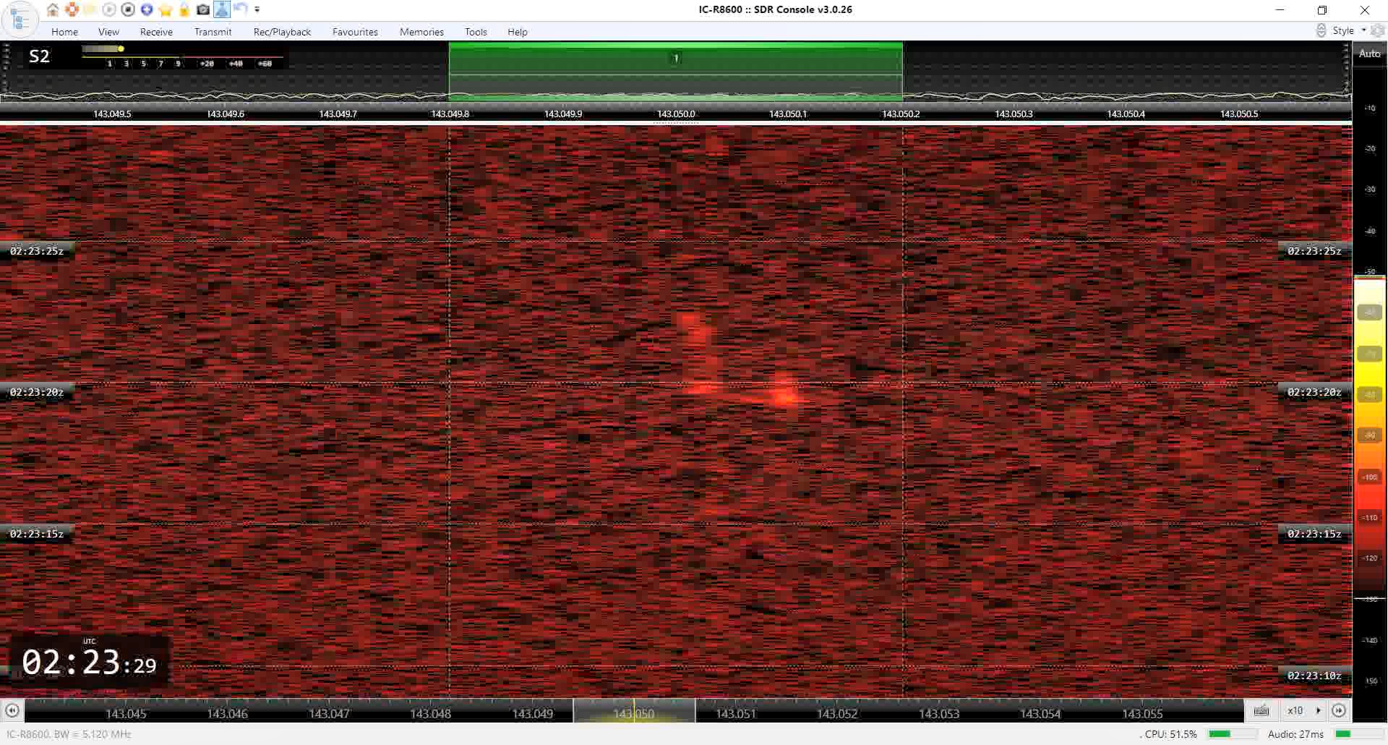Open the Home ribbon tab

pyautogui.click(x=64, y=32)
